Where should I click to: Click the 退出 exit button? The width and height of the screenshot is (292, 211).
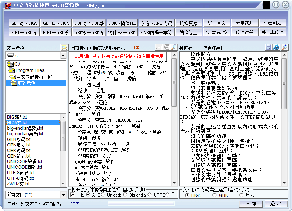pos(276,204)
